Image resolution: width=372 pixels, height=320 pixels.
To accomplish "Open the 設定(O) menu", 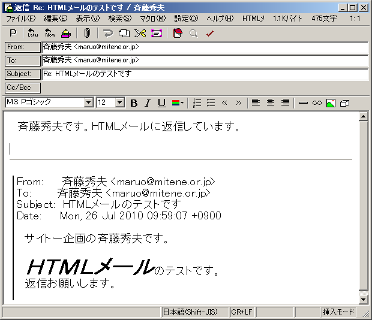I will 186,19.
